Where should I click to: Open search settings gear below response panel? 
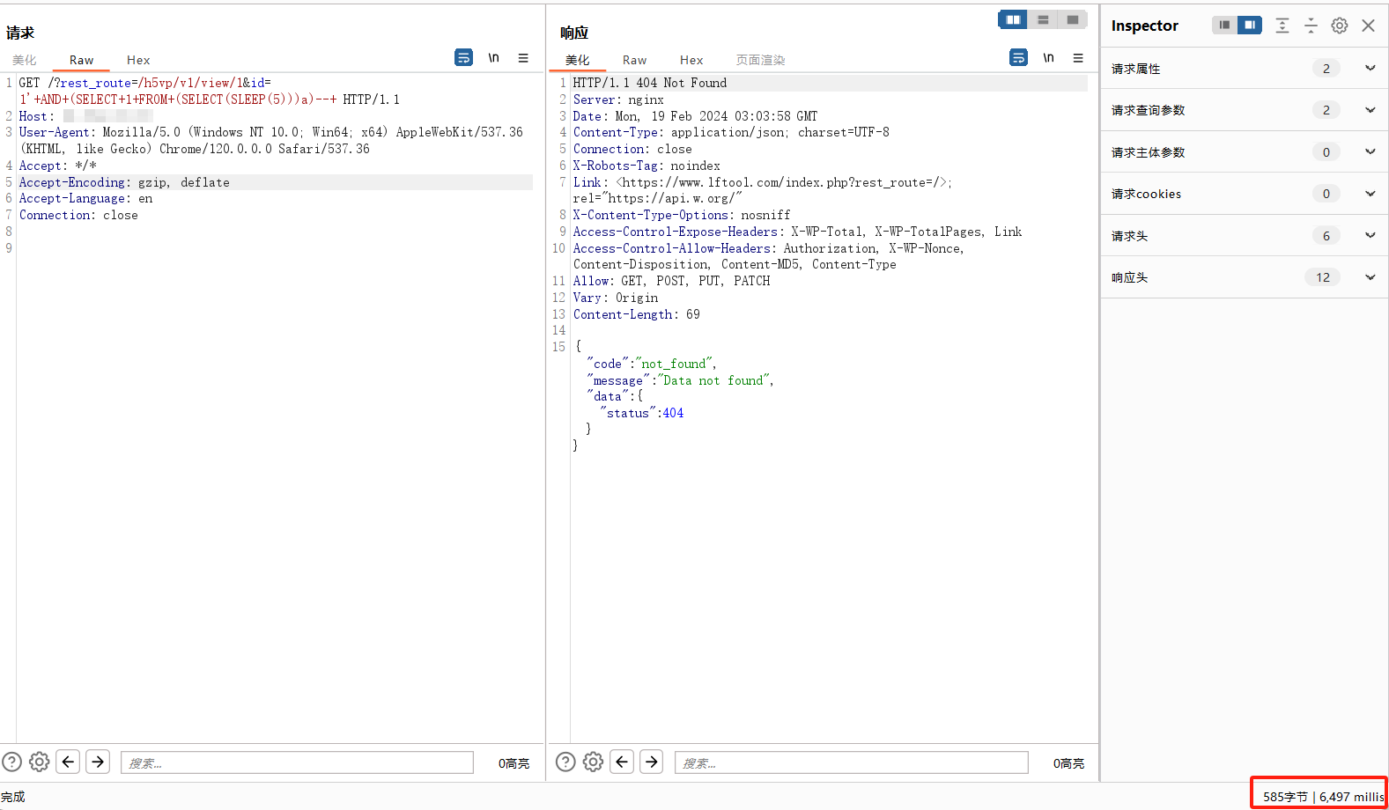pyautogui.click(x=594, y=762)
